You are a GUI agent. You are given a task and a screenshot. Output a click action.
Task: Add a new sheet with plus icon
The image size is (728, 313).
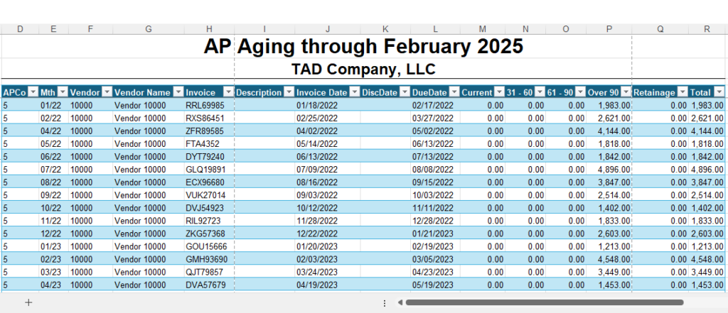click(x=28, y=303)
